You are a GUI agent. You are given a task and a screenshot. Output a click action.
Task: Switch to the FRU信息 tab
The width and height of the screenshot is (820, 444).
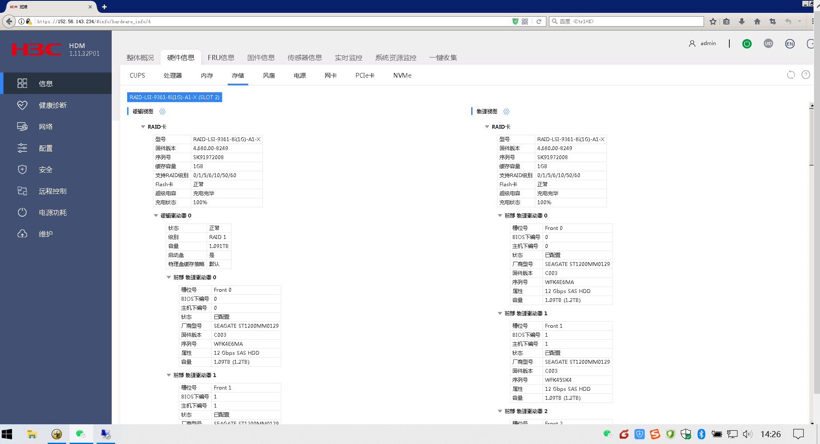(221, 57)
